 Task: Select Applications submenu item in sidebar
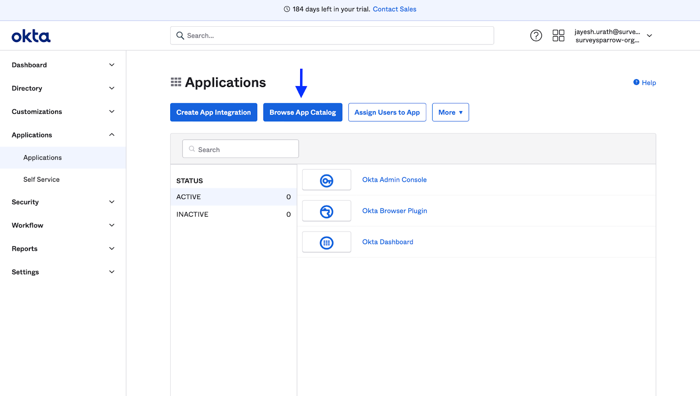tap(63, 158)
